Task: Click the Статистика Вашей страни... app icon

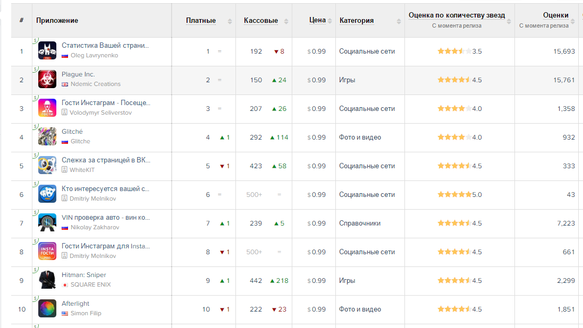Action: coord(47,50)
